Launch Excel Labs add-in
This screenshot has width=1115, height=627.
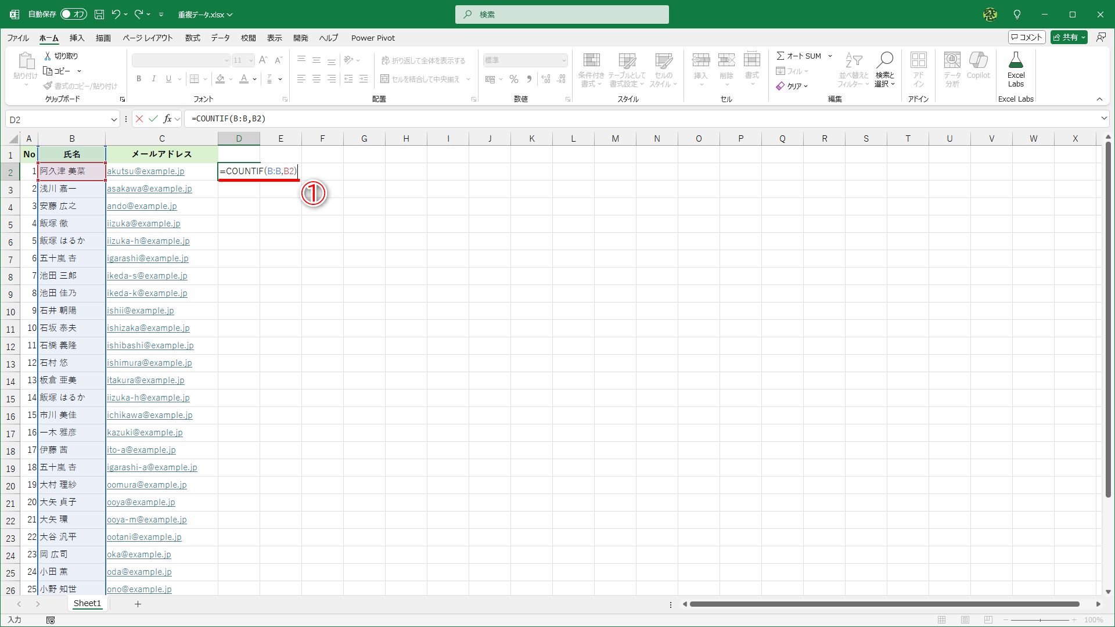(1016, 69)
